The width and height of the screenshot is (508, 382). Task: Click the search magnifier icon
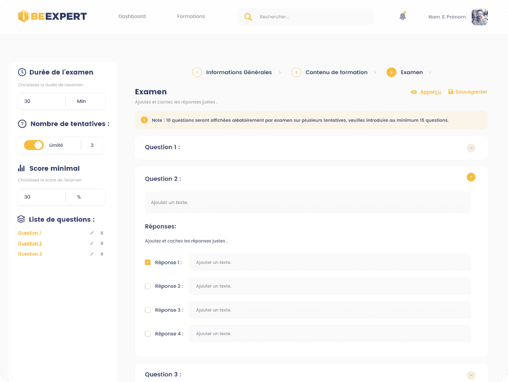click(x=248, y=17)
